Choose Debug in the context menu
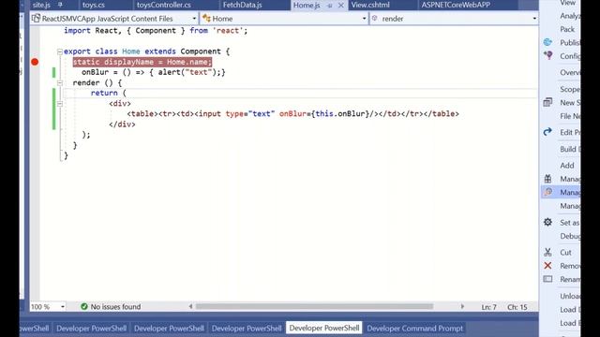Image resolution: width=600 pixels, height=337 pixels. click(x=570, y=236)
